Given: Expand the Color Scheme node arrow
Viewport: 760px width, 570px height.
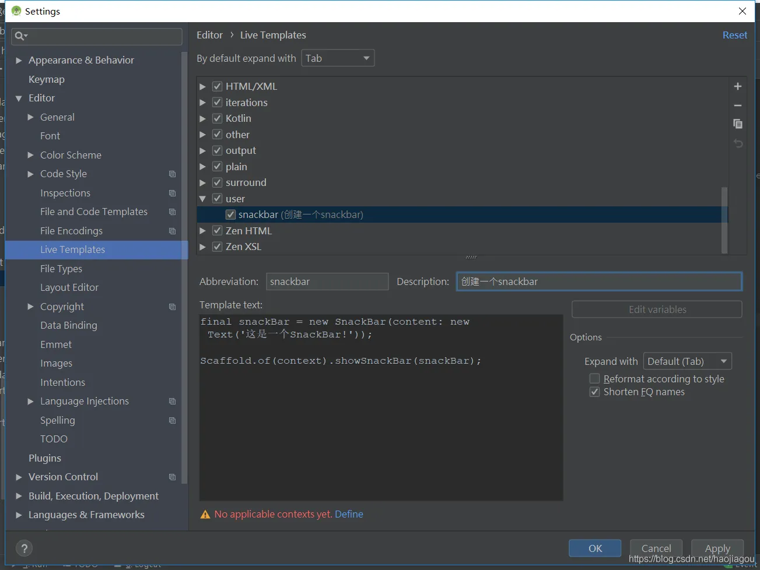Looking at the screenshot, I should point(30,155).
